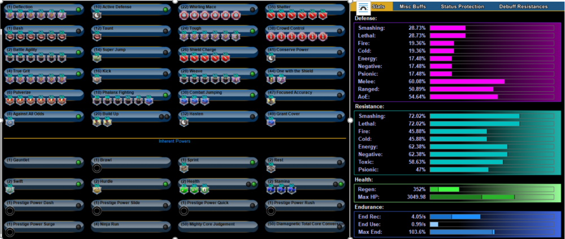
Task: Open the Debuff Resistances tab
Action: (523, 6)
